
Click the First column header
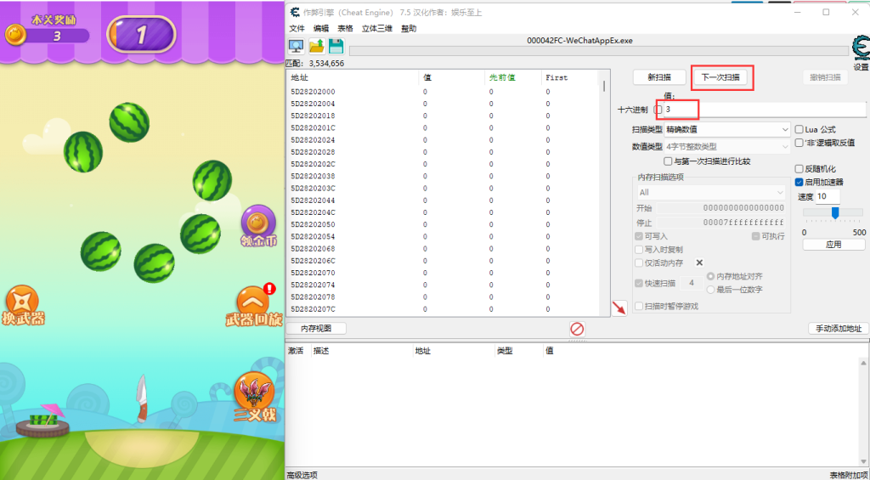click(572, 77)
